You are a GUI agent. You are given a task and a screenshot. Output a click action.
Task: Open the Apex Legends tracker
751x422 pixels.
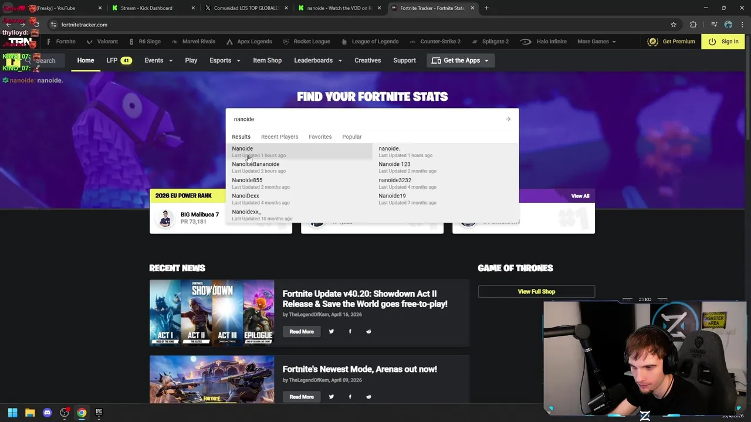click(249, 42)
